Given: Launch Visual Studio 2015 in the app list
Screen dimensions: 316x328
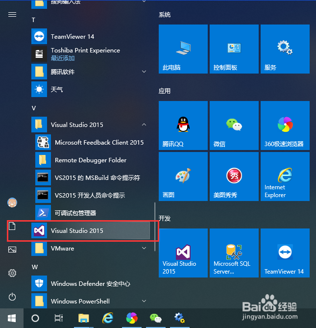Looking at the screenshot, I should point(91,230).
